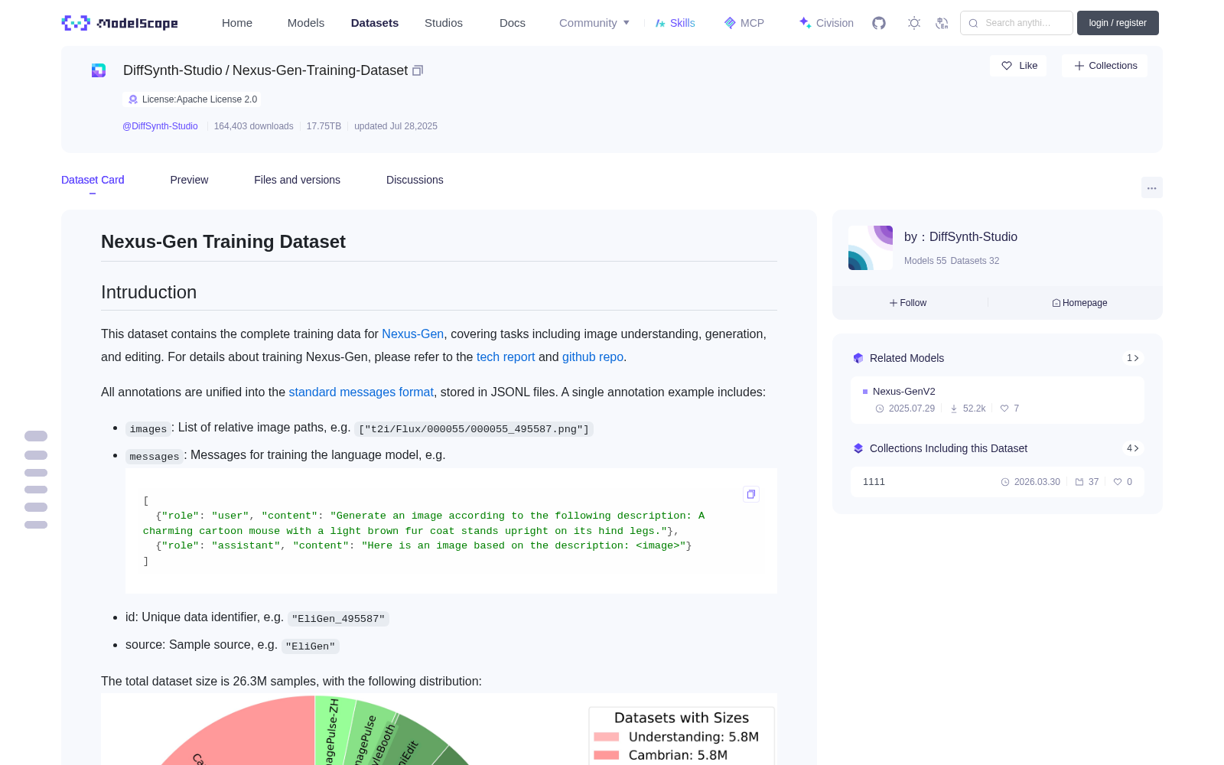Viewport: 1224px width, 765px height.
Task: Go to the Home menu item
Action: (x=237, y=23)
